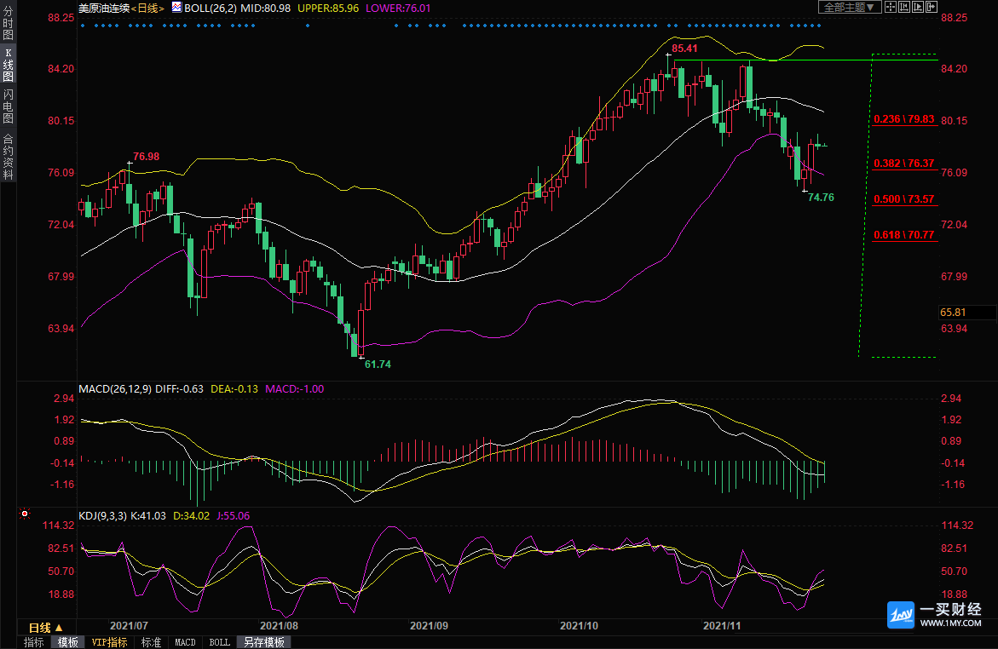Choose the 标准 template tab
Image resolution: width=998 pixels, height=649 pixels.
(151, 643)
